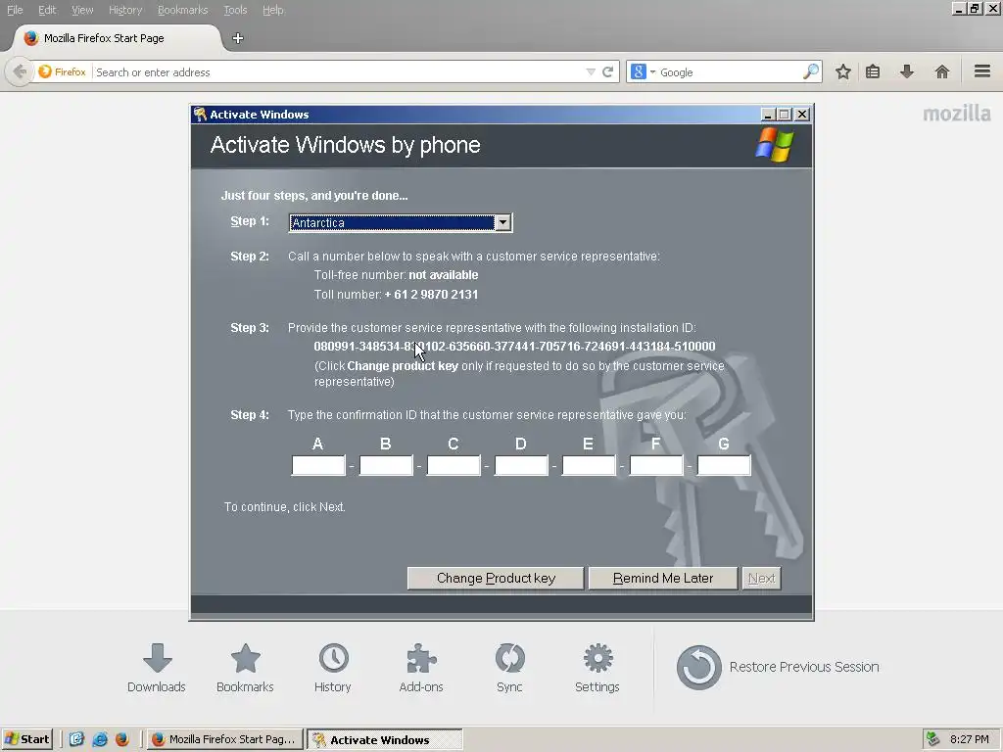Open the Edit menu
The width and height of the screenshot is (1003, 752).
pos(47,10)
